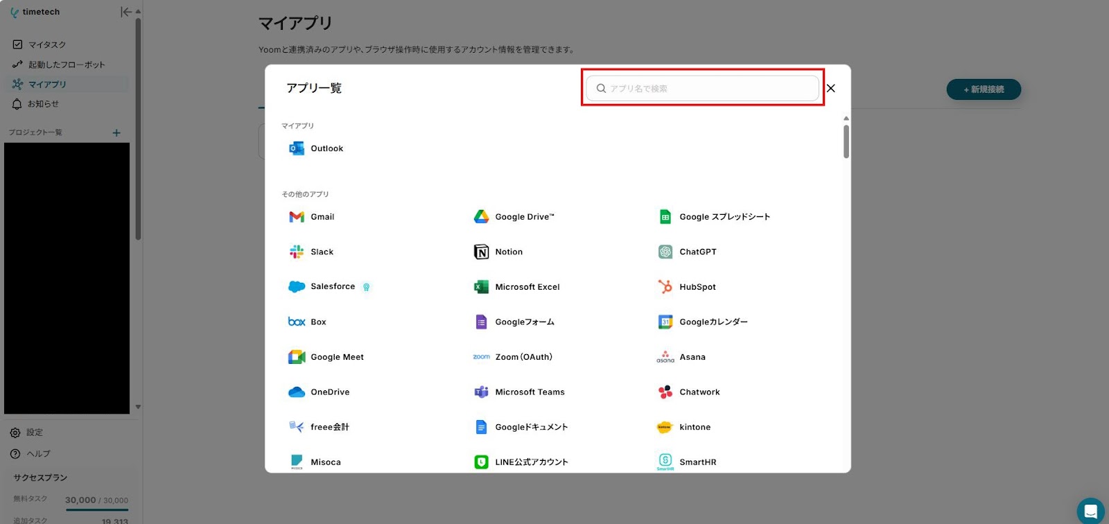Image resolution: width=1109 pixels, height=524 pixels.
Task: Select the ChatGPT app icon
Action: tap(665, 252)
